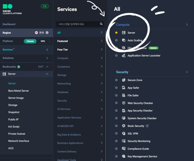Open the Containers category
The image size is (194, 161).
click(80, 67)
